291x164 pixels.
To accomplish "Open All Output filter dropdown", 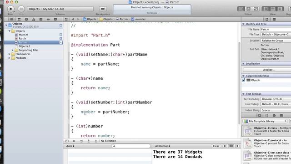I will click(x=163, y=146).
